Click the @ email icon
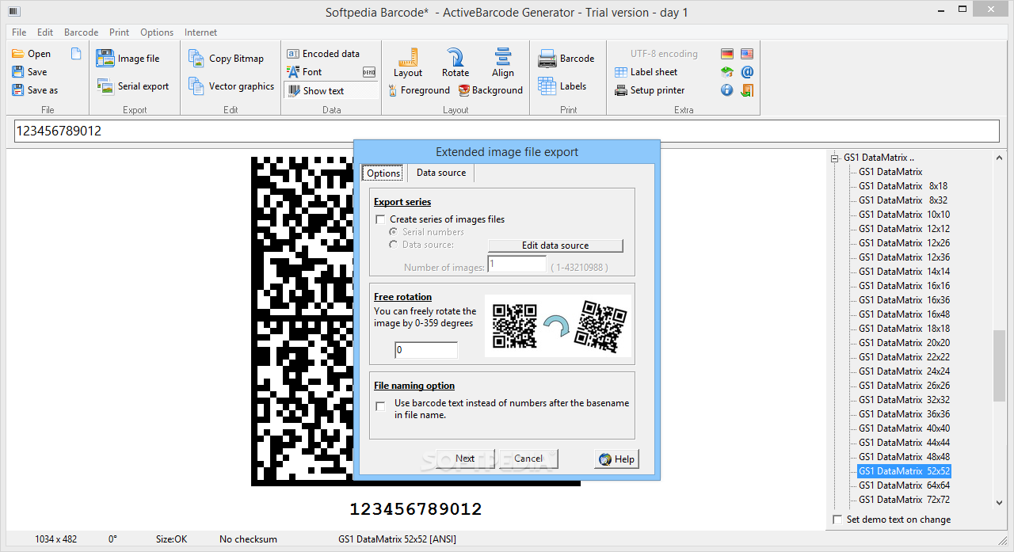The height and width of the screenshot is (552, 1014). point(747,72)
